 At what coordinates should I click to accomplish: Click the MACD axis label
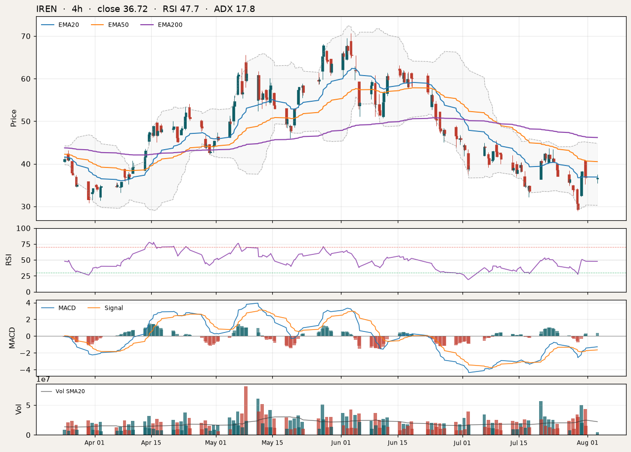point(12,338)
